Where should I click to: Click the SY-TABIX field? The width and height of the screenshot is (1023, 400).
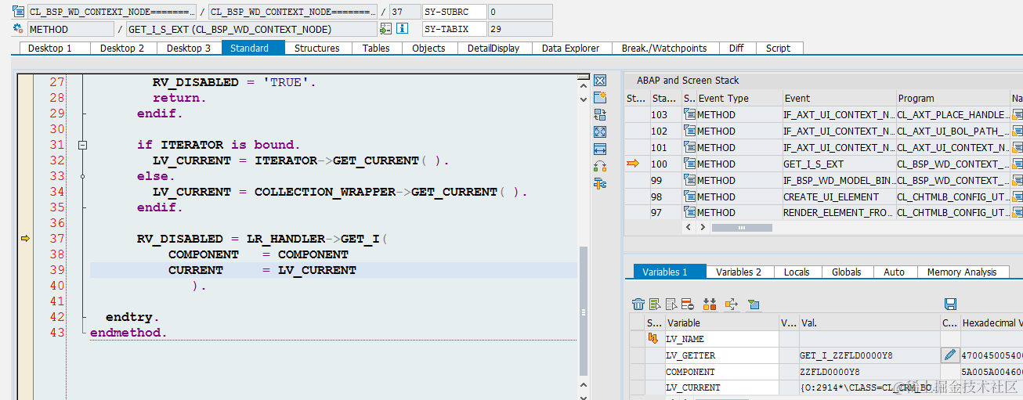(454, 29)
